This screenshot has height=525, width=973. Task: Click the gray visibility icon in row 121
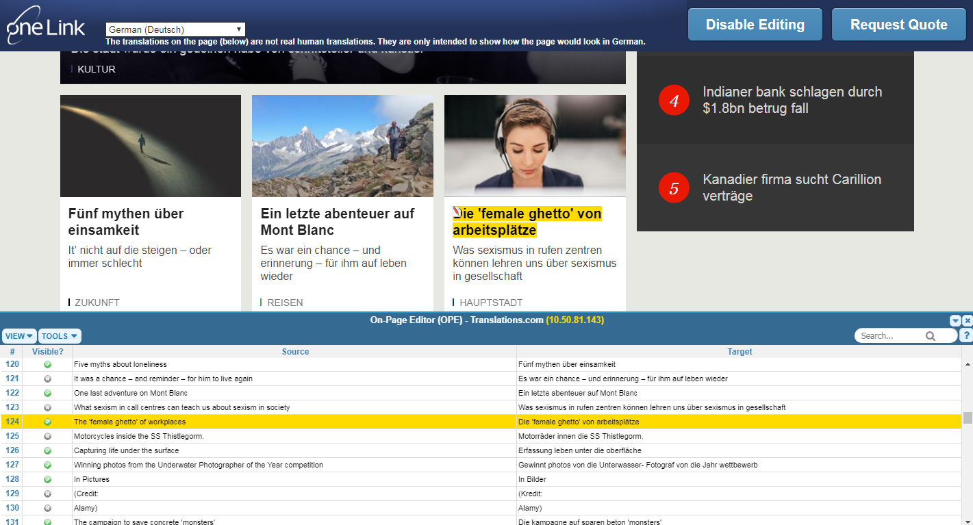pos(47,379)
